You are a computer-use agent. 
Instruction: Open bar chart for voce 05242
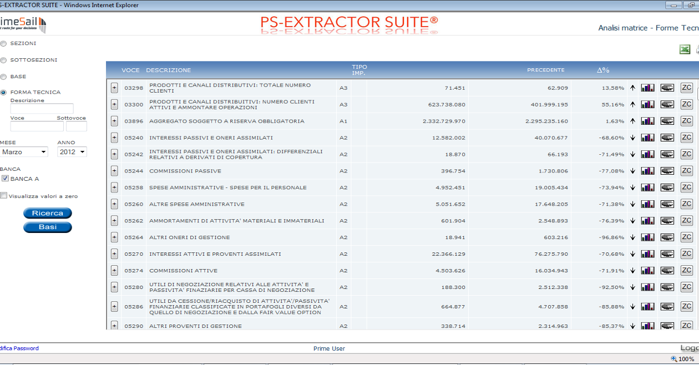647,154
